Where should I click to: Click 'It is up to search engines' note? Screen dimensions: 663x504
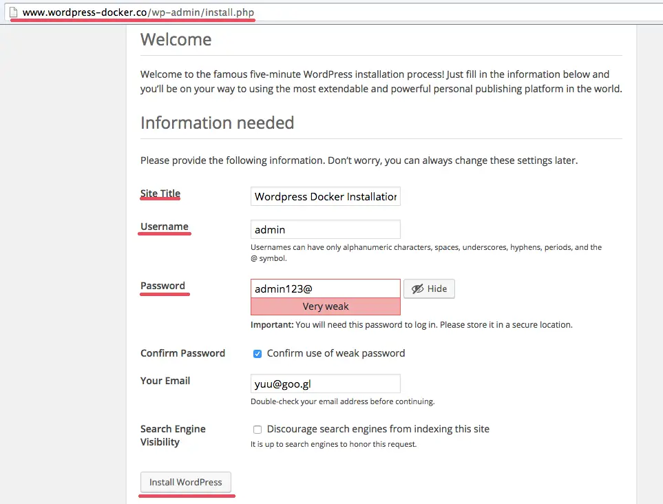click(x=334, y=444)
